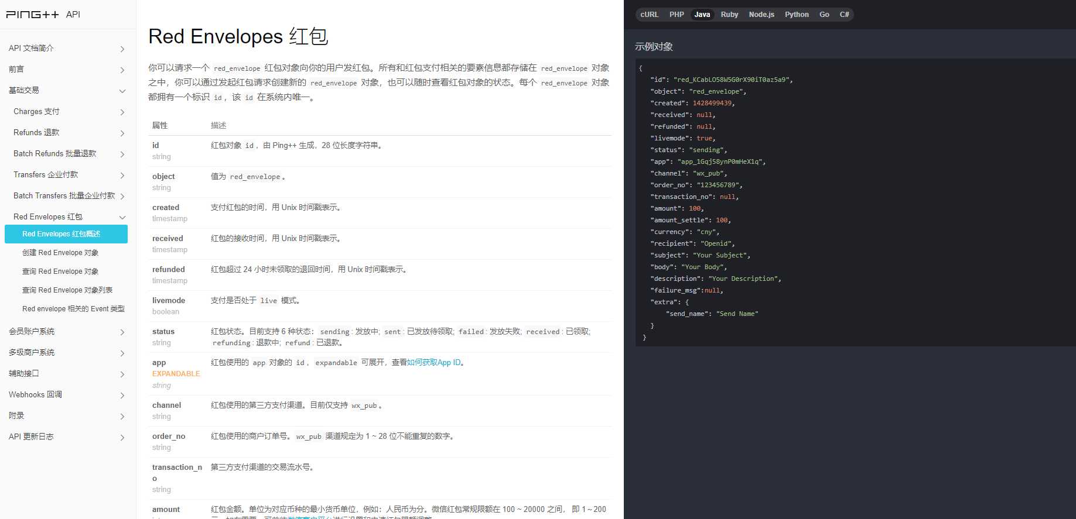The image size is (1076, 519).
Task: Open Red Envelopes 红包概述 page
Action: 66,234
